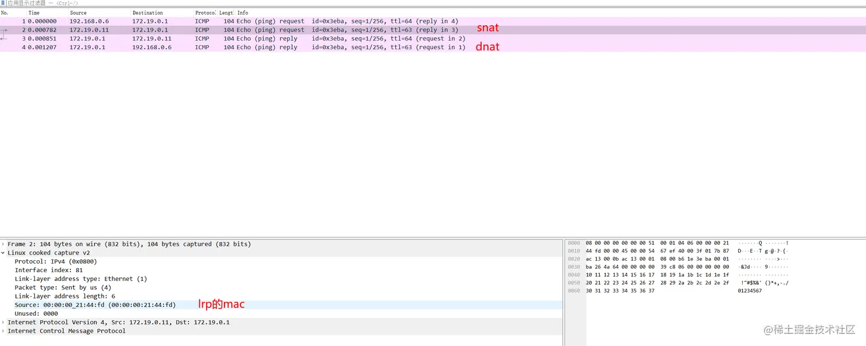
Task: Click hex row at offset 0010
Action: tap(658, 251)
